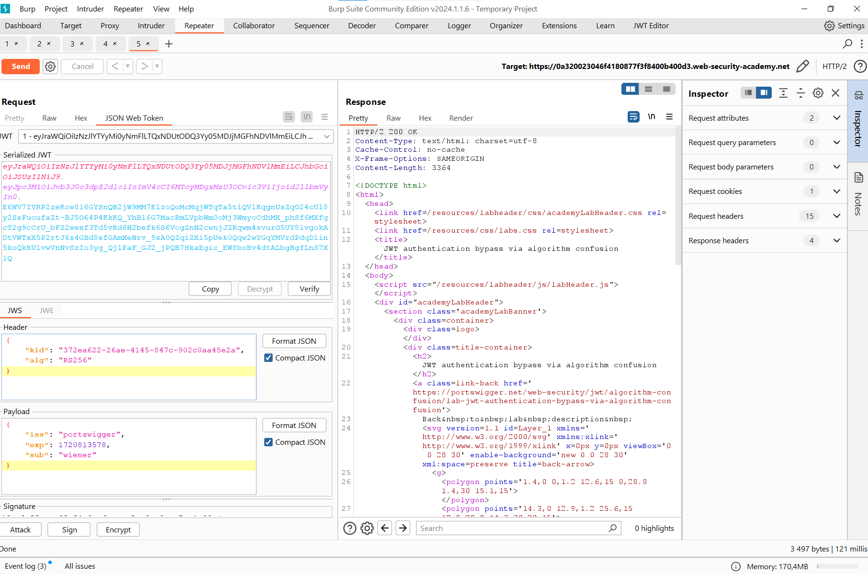Show non-printable chars in response
Viewport: 868px width, 574px height.
(652, 117)
